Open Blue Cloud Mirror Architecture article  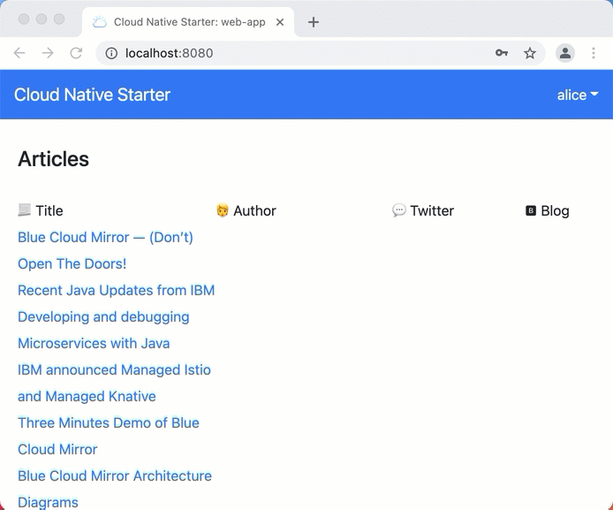click(x=115, y=476)
